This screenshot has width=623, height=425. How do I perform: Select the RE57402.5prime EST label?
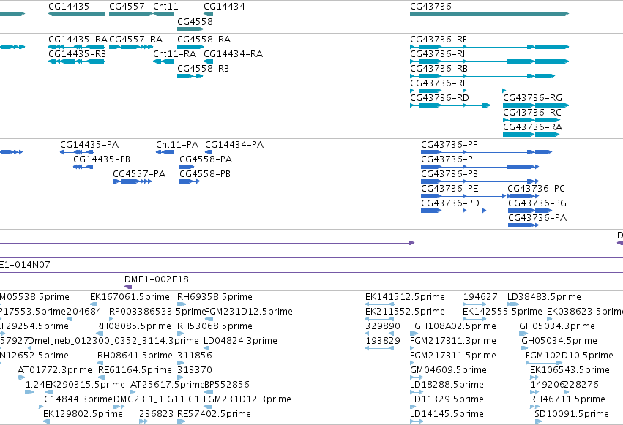coord(214,415)
